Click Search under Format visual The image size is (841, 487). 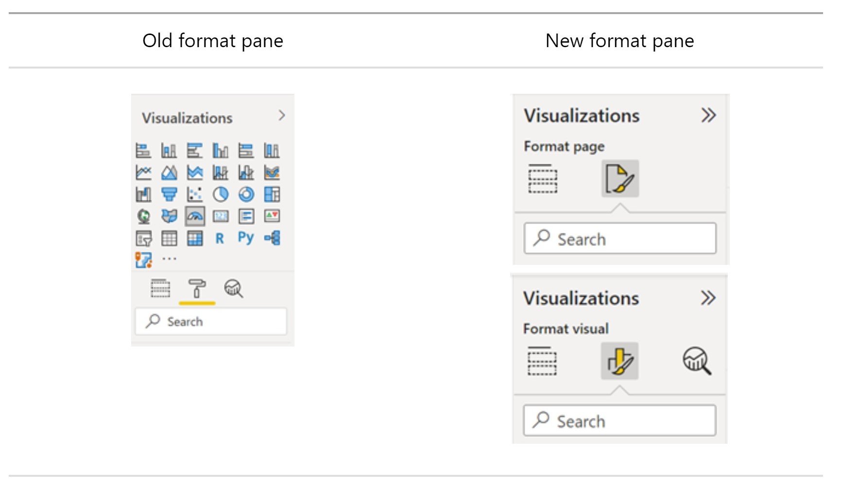[x=619, y=421]
